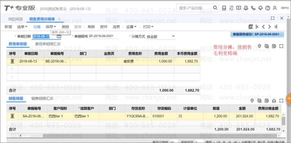Open the task checklist icon
Image resolution: width=291 pixels, height=143 pixels.
pyautogui.click(x=231, y=8)
